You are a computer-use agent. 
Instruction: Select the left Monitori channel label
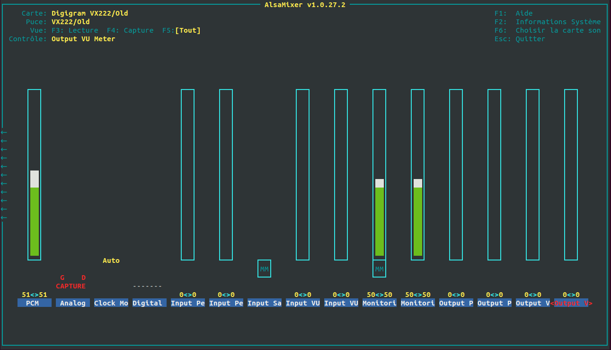(x=380, y=303)
